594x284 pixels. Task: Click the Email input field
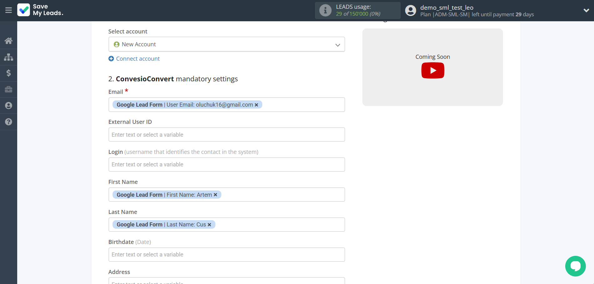227,105
